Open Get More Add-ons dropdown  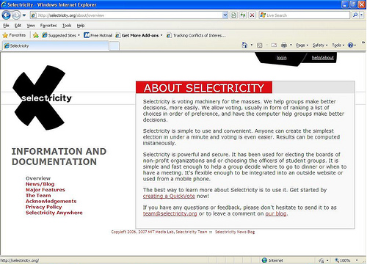(x=139, y=35)
